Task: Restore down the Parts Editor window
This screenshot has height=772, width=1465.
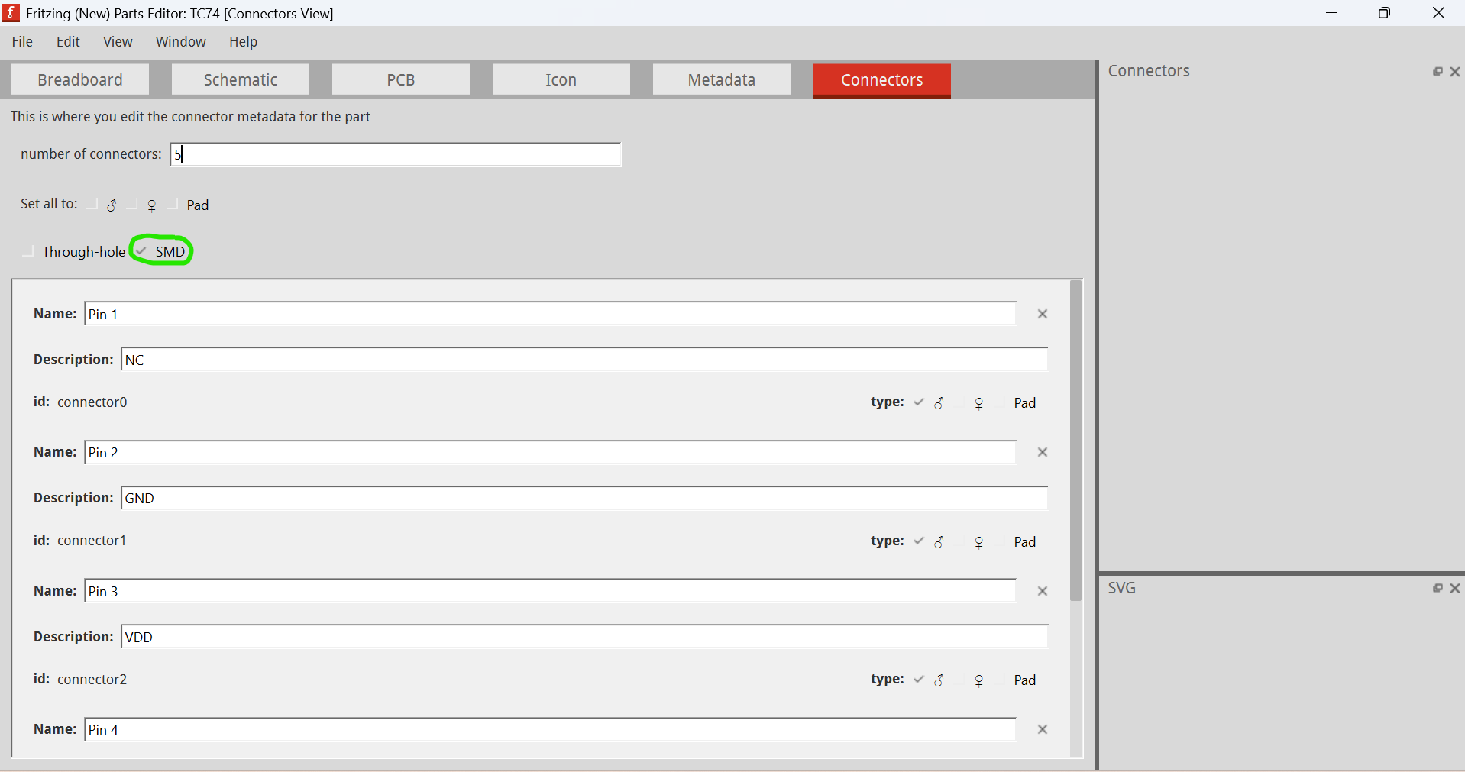Action: tap(1385, 13)
